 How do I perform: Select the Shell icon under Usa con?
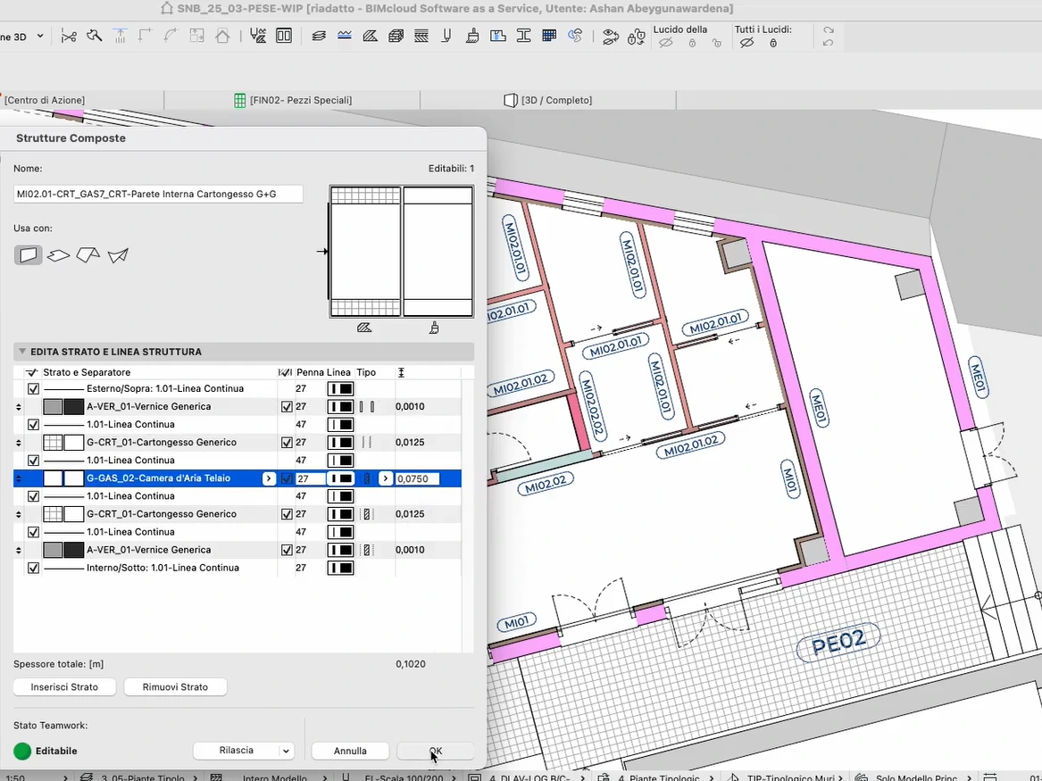coord(118,256)
